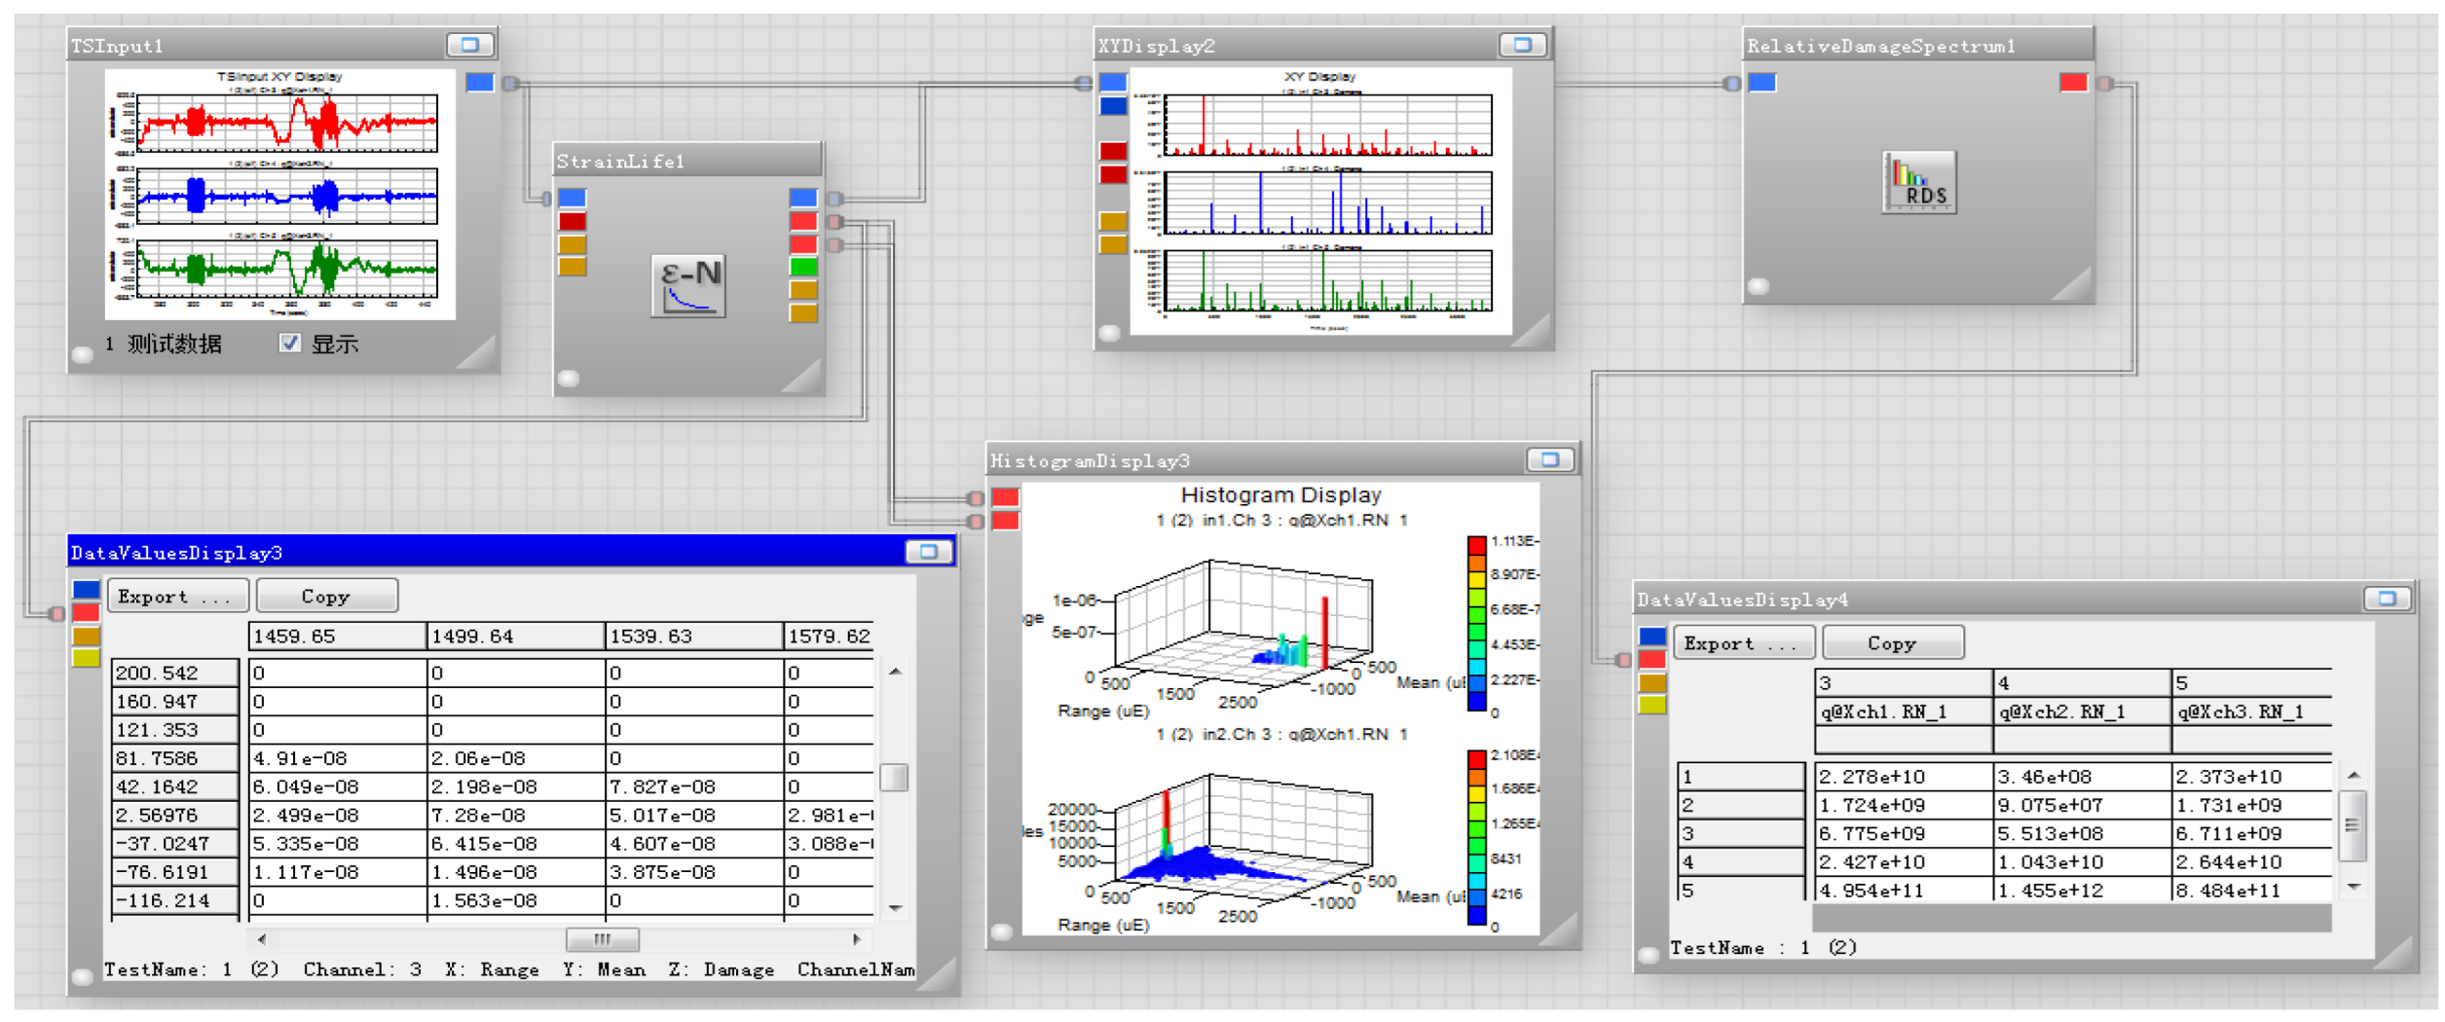Click the horizontal scrollbar thumb in DataValuesDisplay3

coord(602,939)
